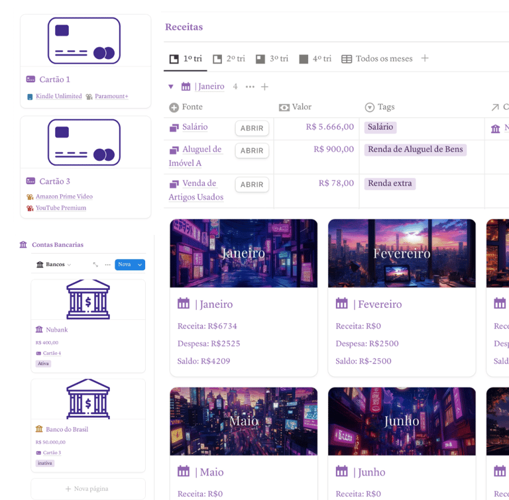Open the Janeiro group page link

click(209, 86)
